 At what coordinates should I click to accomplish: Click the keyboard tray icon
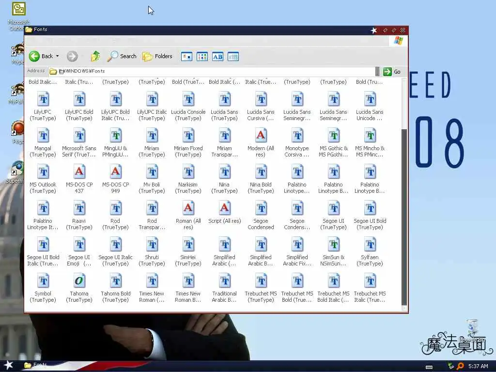[429, 367]
